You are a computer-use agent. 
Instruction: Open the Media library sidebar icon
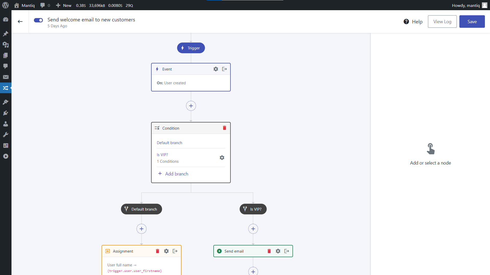point(6,45)
